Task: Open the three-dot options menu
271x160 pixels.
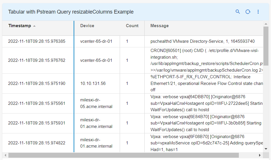Action: pos(258,12)
